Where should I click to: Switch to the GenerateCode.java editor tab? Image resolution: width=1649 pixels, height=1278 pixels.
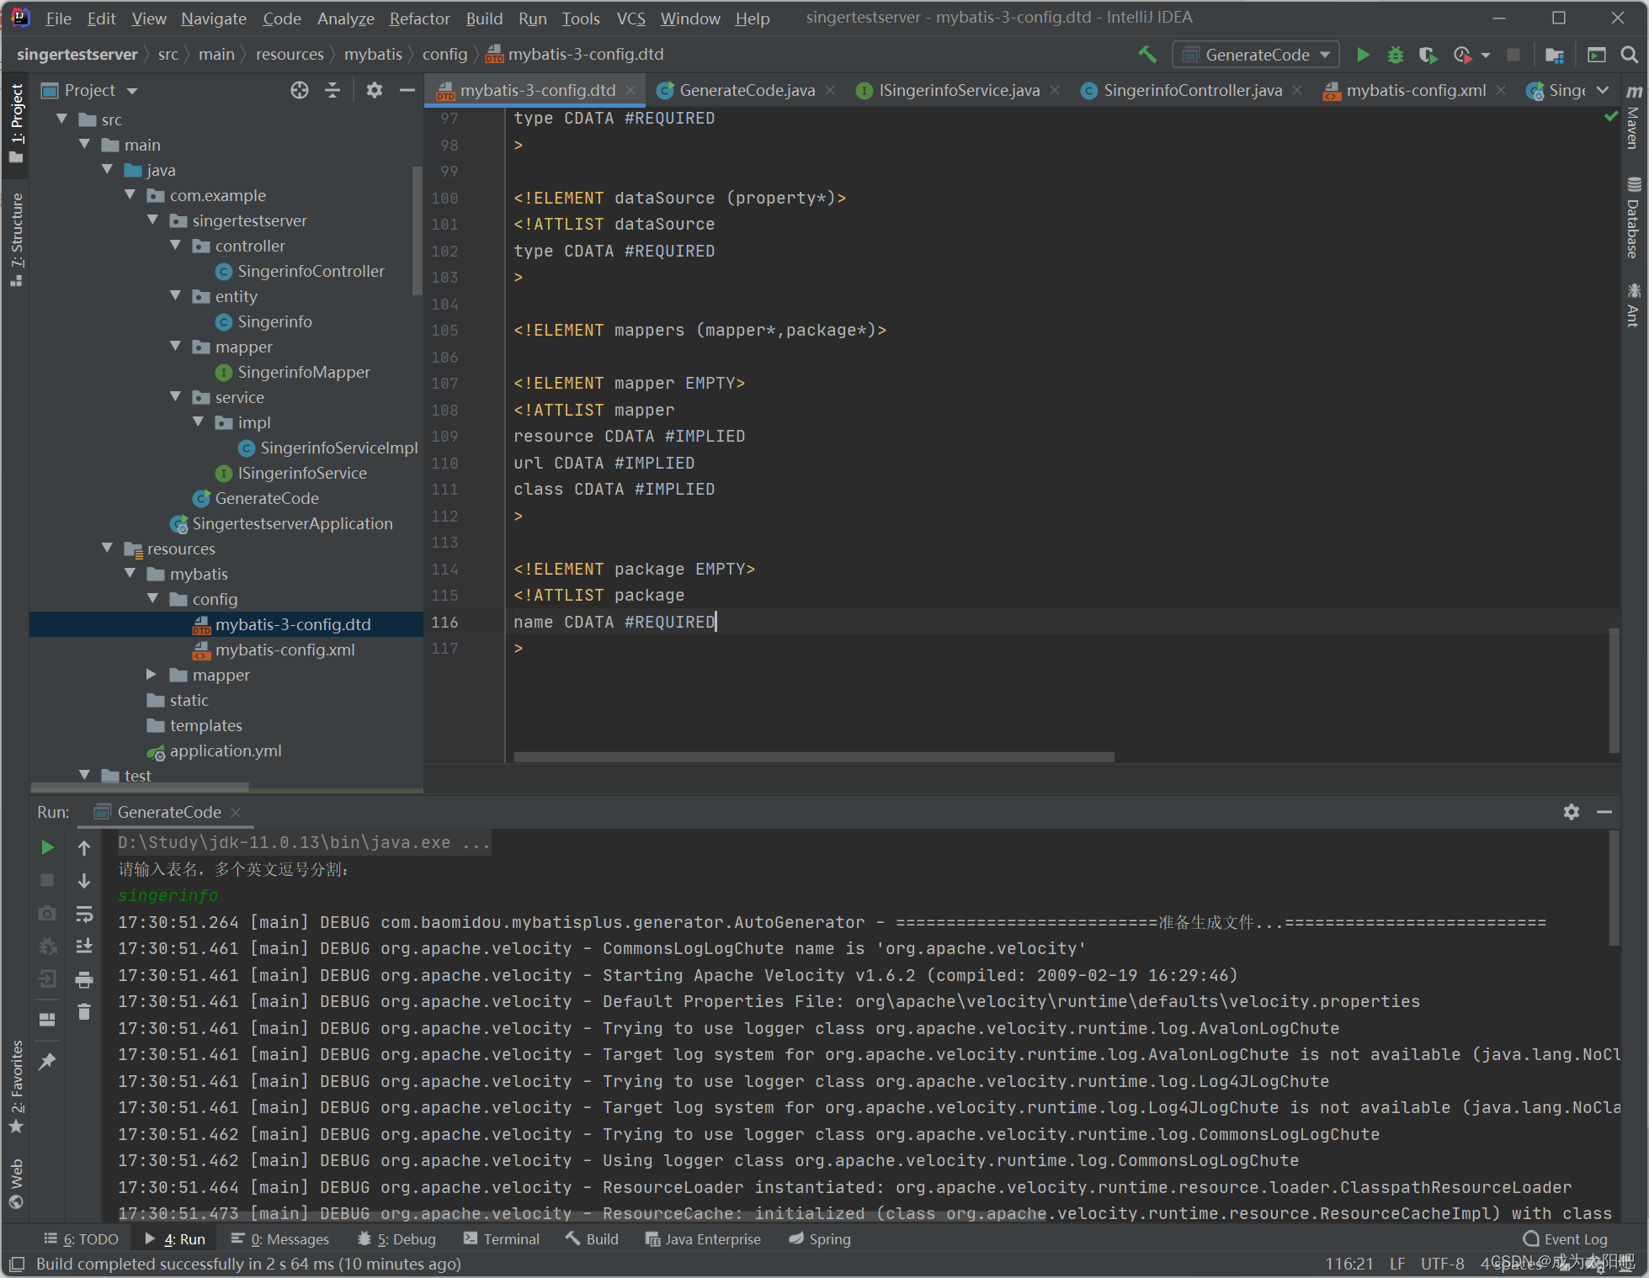coord(746,90)
